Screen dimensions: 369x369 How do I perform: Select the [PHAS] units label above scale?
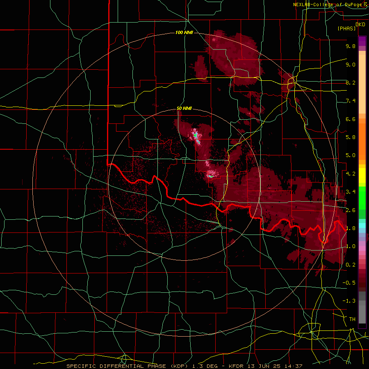pyautogui.click(x=346, y=28)
